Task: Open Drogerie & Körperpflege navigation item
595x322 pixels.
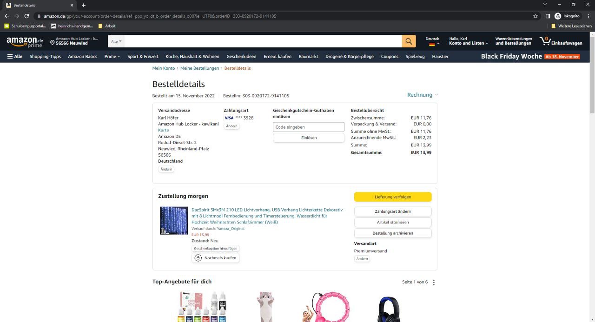Action: pyautogui.click(x=350, y=57)
